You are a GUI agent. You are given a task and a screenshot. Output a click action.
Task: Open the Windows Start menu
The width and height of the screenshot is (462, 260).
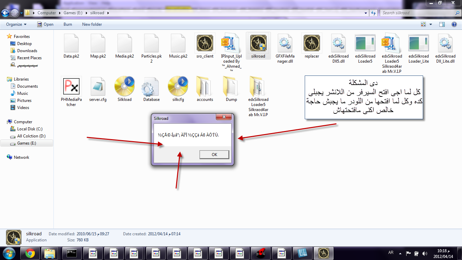9,253
